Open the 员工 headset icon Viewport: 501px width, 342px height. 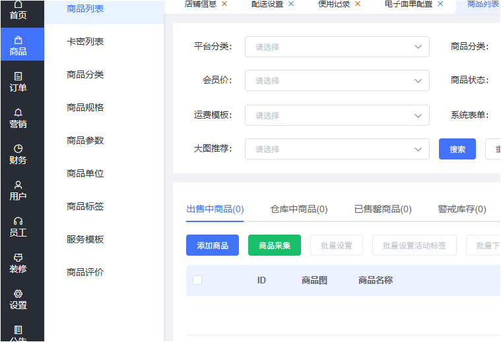pos(18,221)
